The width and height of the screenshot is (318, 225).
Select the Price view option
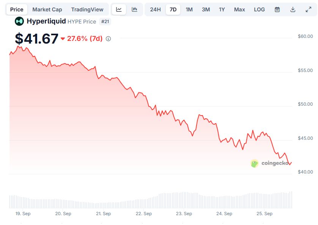(16, 9)
